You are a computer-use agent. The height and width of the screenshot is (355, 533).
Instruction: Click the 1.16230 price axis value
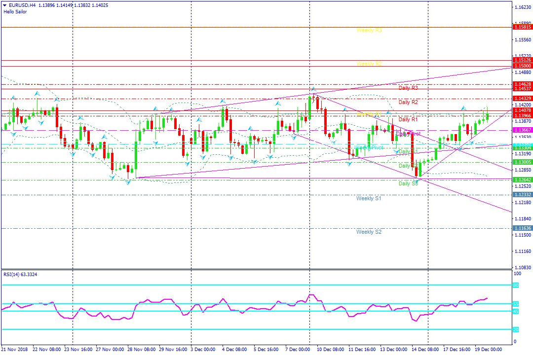pos(523,7)
